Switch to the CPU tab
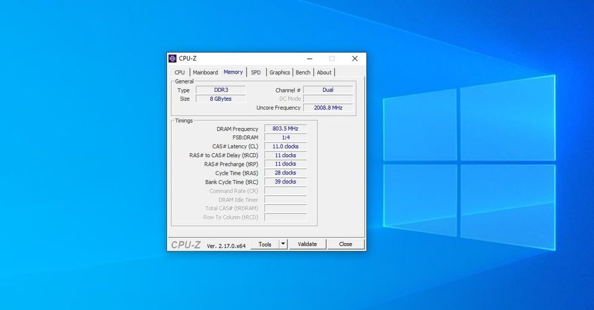The image size is (594, 310). click(179, 72)
